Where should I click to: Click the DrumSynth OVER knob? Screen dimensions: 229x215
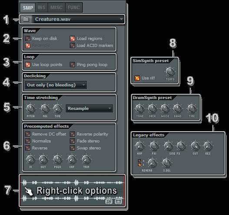click(x=152, y=108)
